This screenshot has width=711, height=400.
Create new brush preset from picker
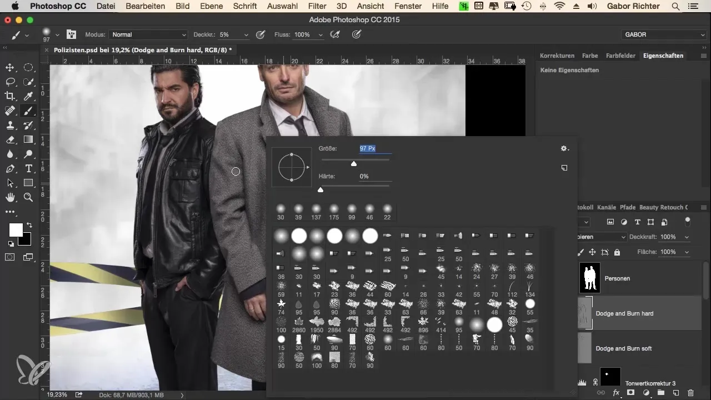(564, 168)
